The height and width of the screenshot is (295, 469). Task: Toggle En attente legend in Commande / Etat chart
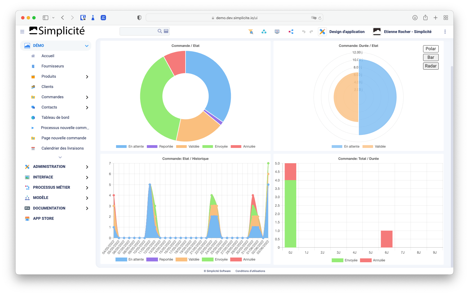click(x=130, y=147)
